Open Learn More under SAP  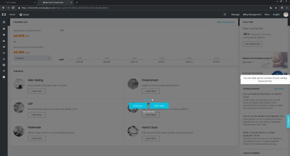point(37,115)
